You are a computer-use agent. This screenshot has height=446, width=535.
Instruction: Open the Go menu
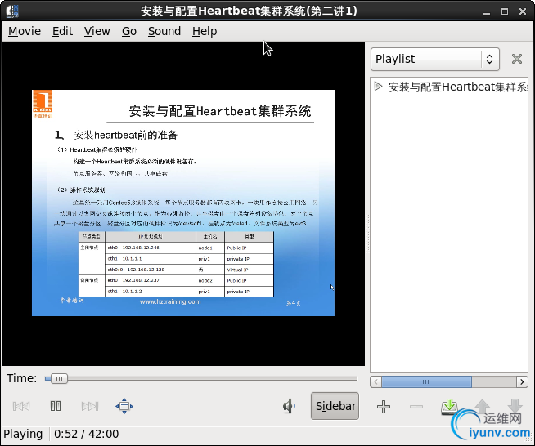pos(129,31)
